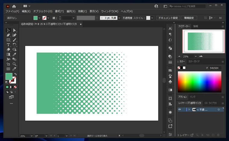The width and height of the screenshot is (229, 141).
Task: Select the Eraser tool
Action: tap(8, 49)
